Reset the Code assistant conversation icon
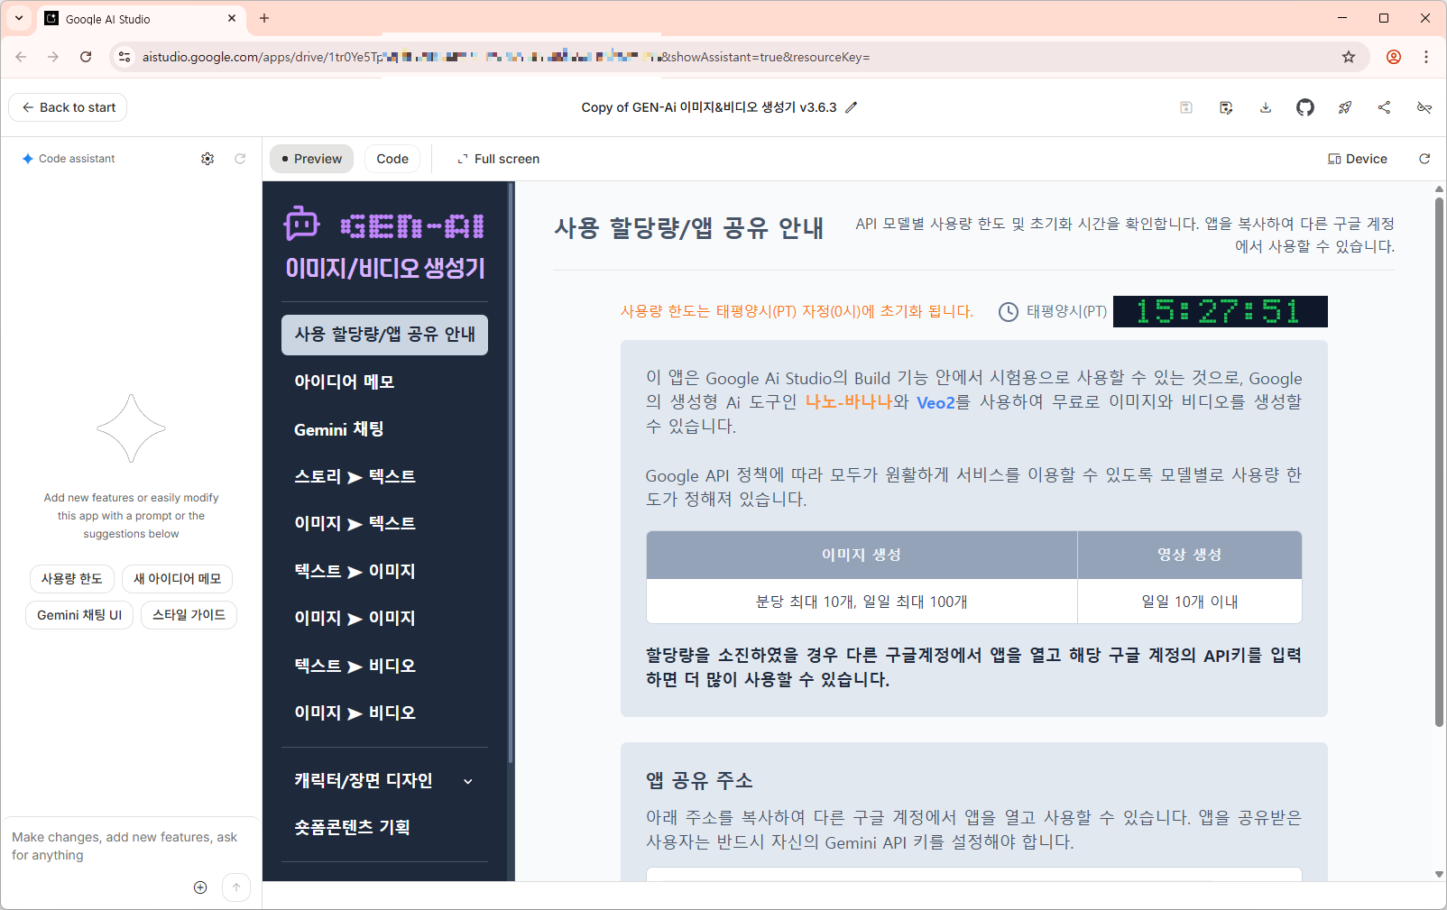The height and width of the screenshot is (910, 1447). [x=240, y=159]
